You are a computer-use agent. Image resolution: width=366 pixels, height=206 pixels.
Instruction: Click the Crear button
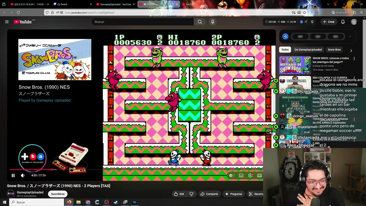[328, 22]
